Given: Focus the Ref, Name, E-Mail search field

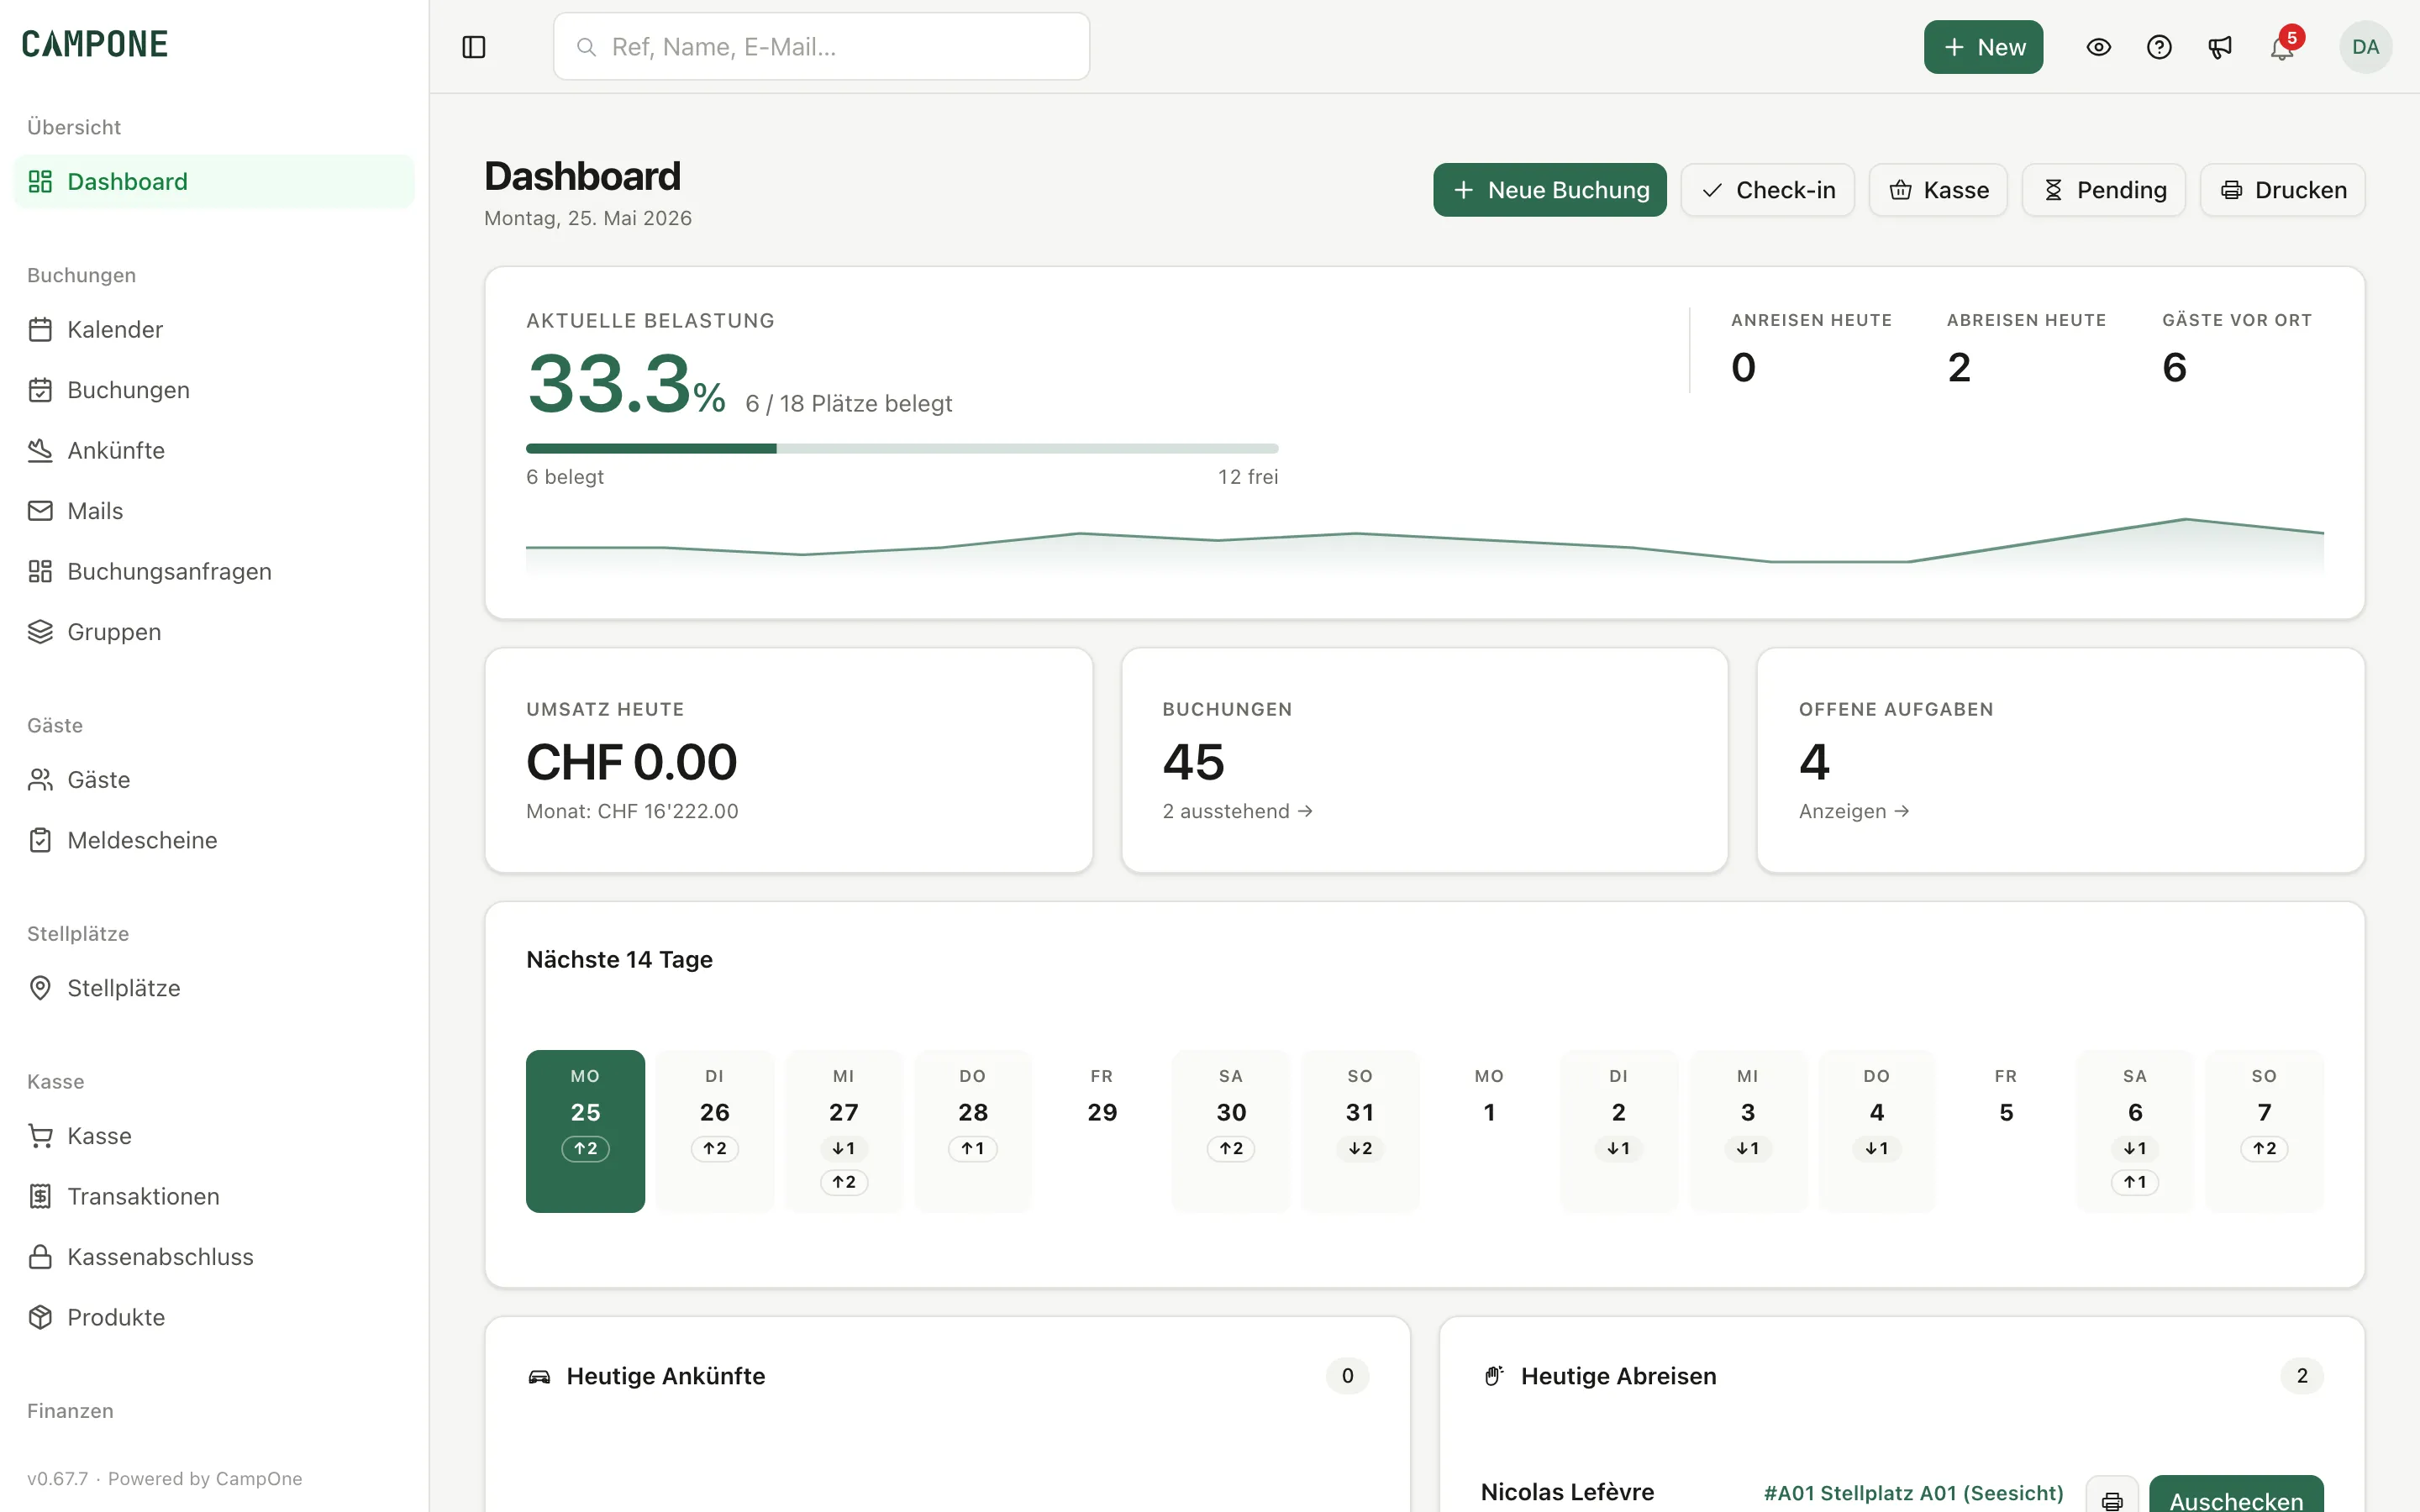Looking at the screenshot, I should [x=821, y=47].
